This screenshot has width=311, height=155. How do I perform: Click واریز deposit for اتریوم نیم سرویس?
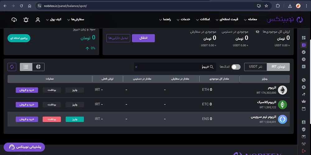(75, 119)
